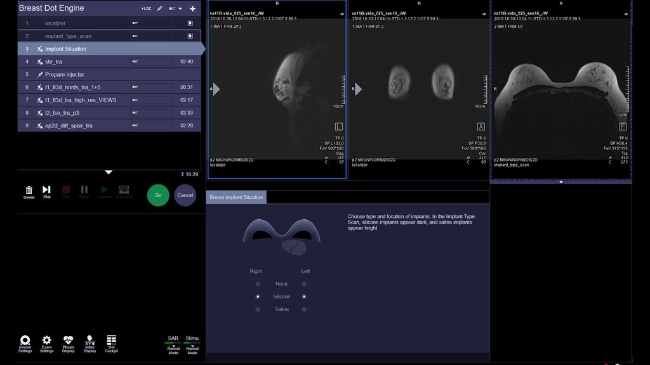
Task: Open the Dot Cockpit
Action: tap(111, 342)
